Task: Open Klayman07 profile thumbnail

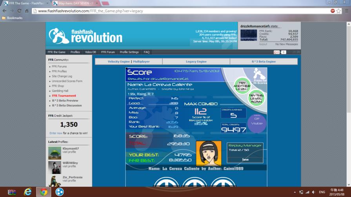Action: pos(55,153)
